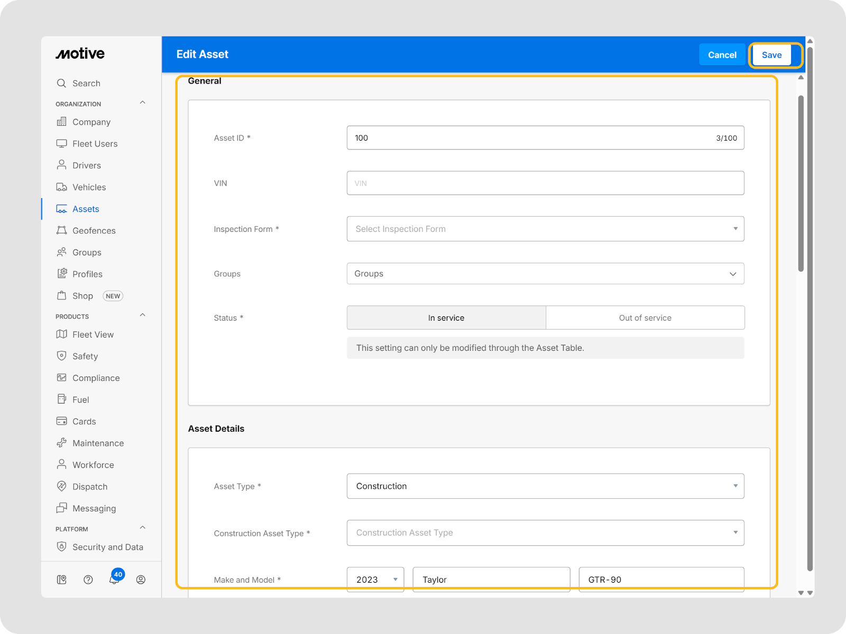Save the asset changes
Screen dimensions: 846x634
pos(771,55)
